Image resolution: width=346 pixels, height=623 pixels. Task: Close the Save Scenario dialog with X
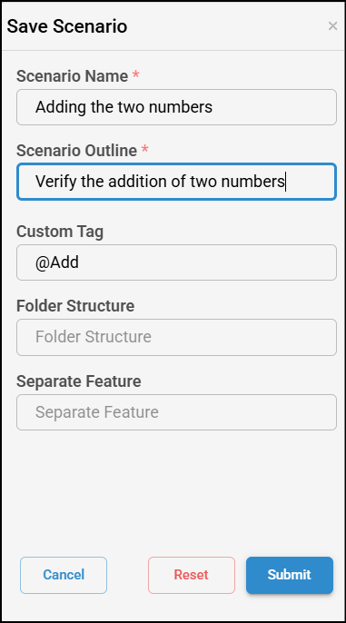332,26
